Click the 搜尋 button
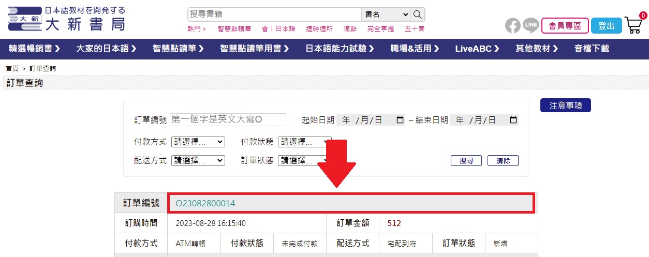 click(x=466, y=161)
